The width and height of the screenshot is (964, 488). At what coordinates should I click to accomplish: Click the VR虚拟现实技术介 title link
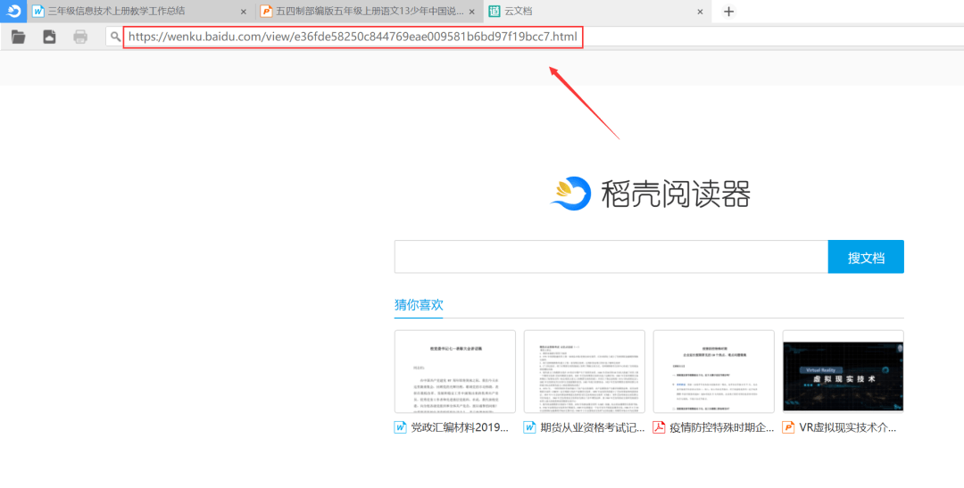tap(847, 427)
